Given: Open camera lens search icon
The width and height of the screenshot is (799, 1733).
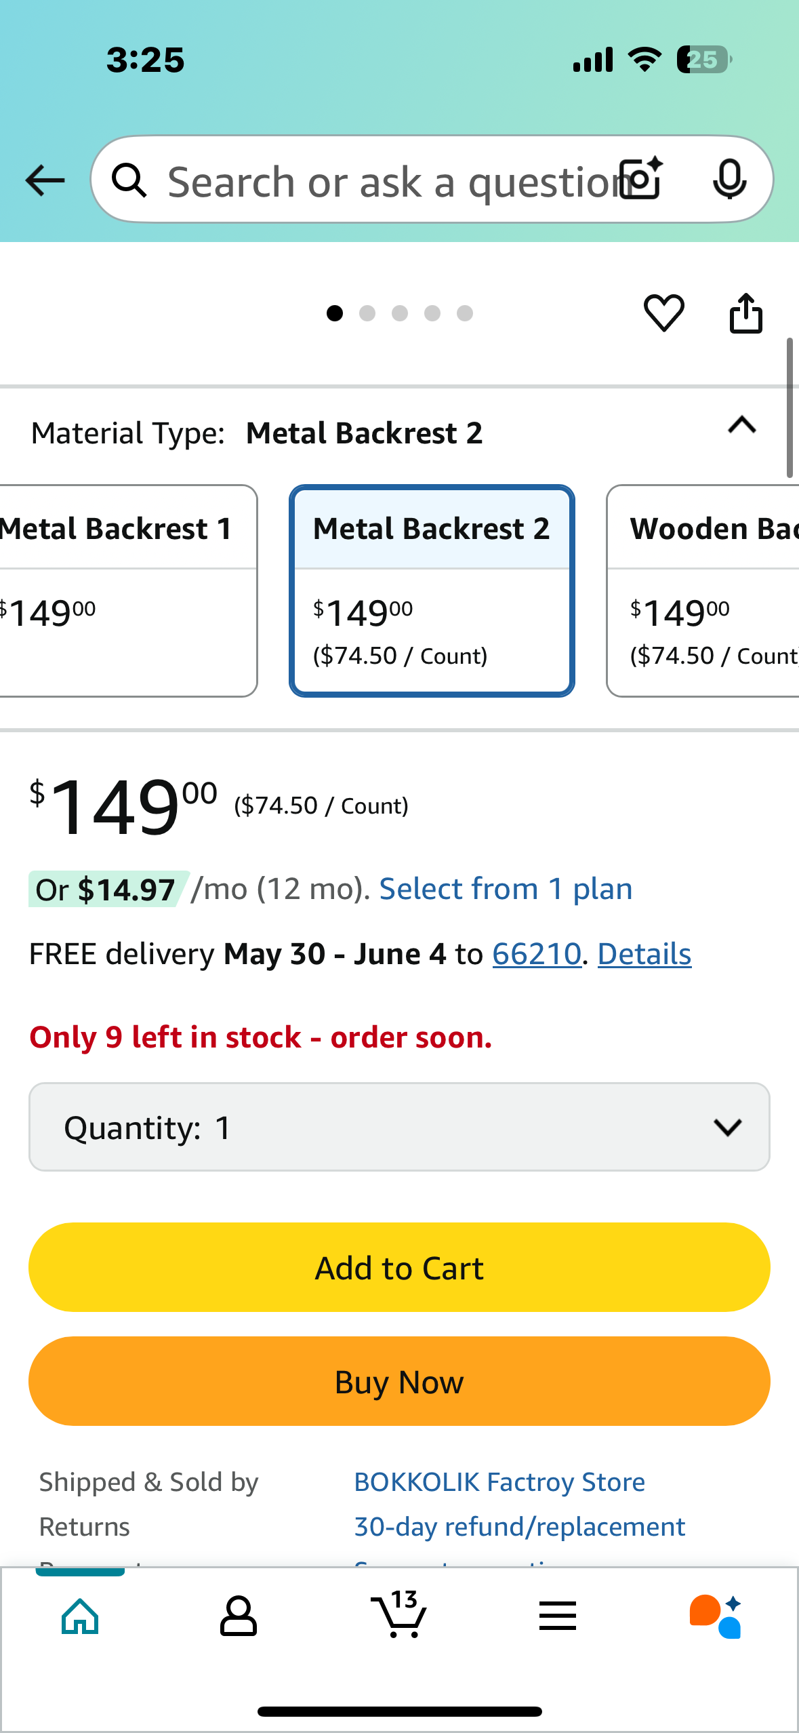Looking at the screenshot, I should tap(642, 179).
